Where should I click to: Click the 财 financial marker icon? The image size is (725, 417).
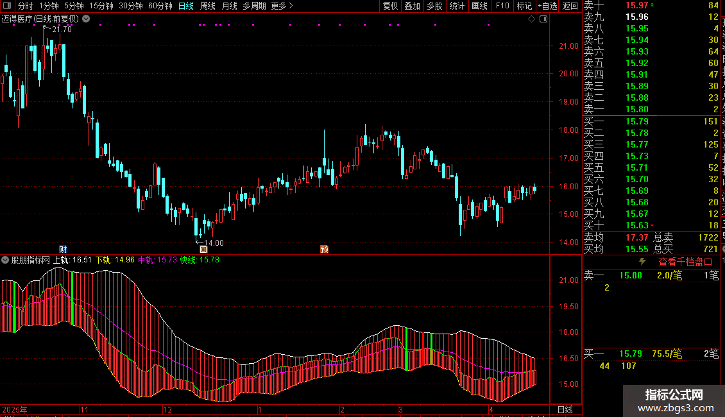point(63,249)
